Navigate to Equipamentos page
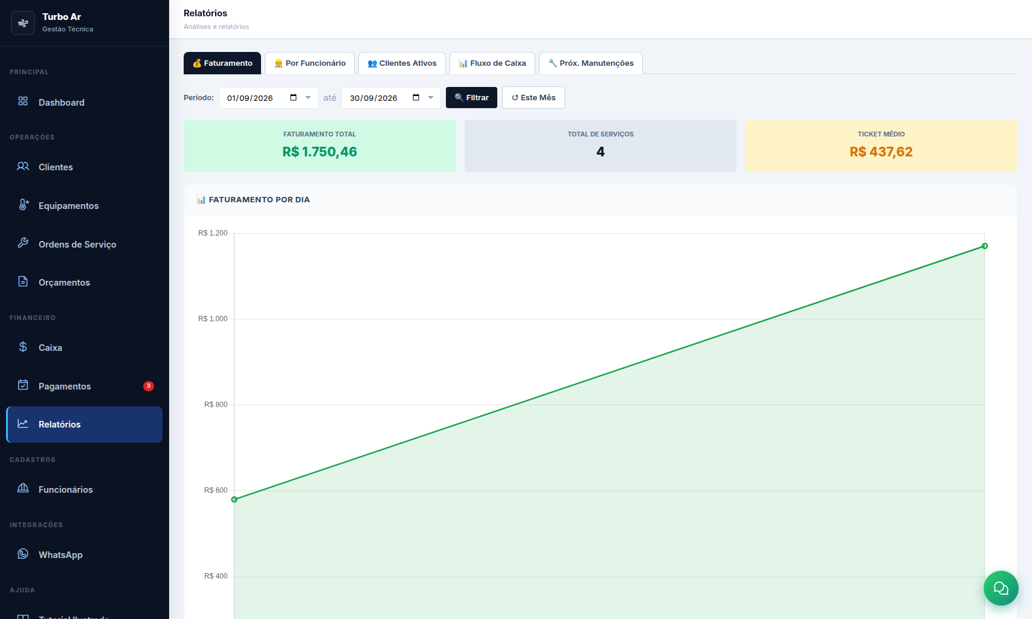 pyautogui.click(x=84, y=205)
